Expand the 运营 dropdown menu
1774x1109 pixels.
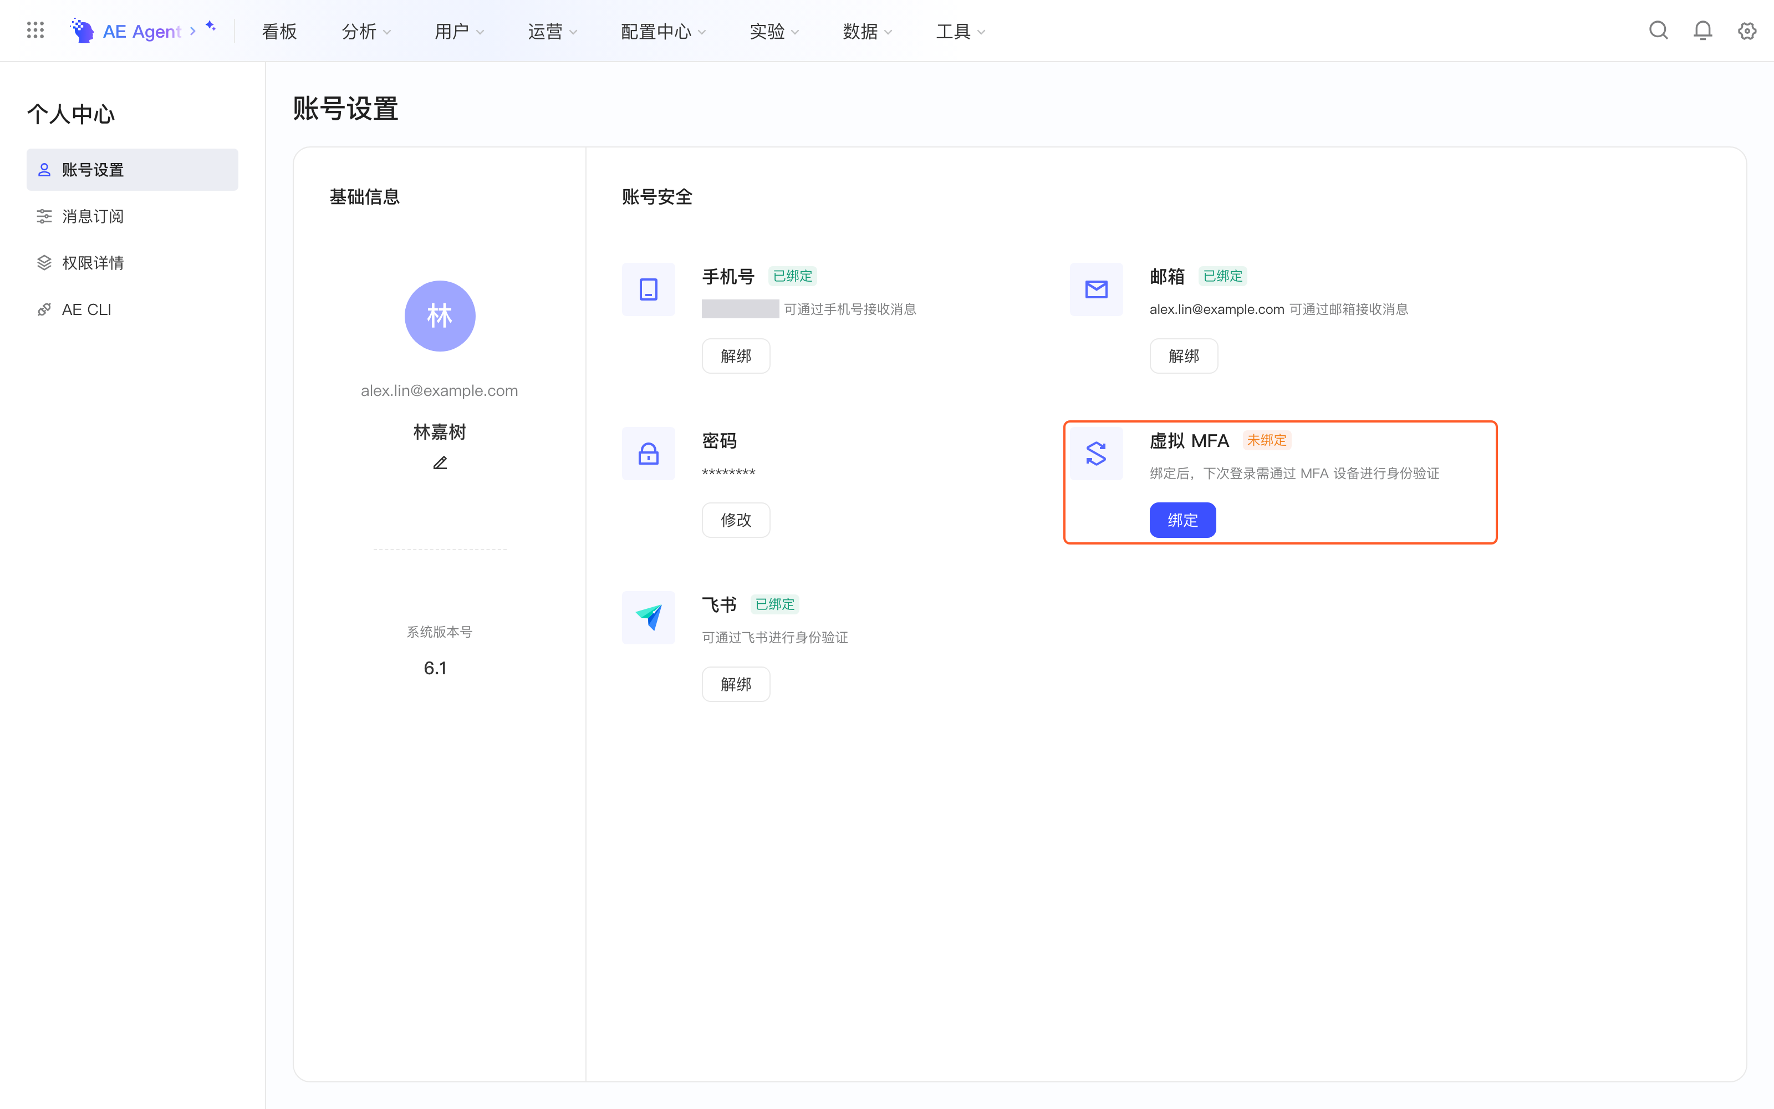click(553, 32)
